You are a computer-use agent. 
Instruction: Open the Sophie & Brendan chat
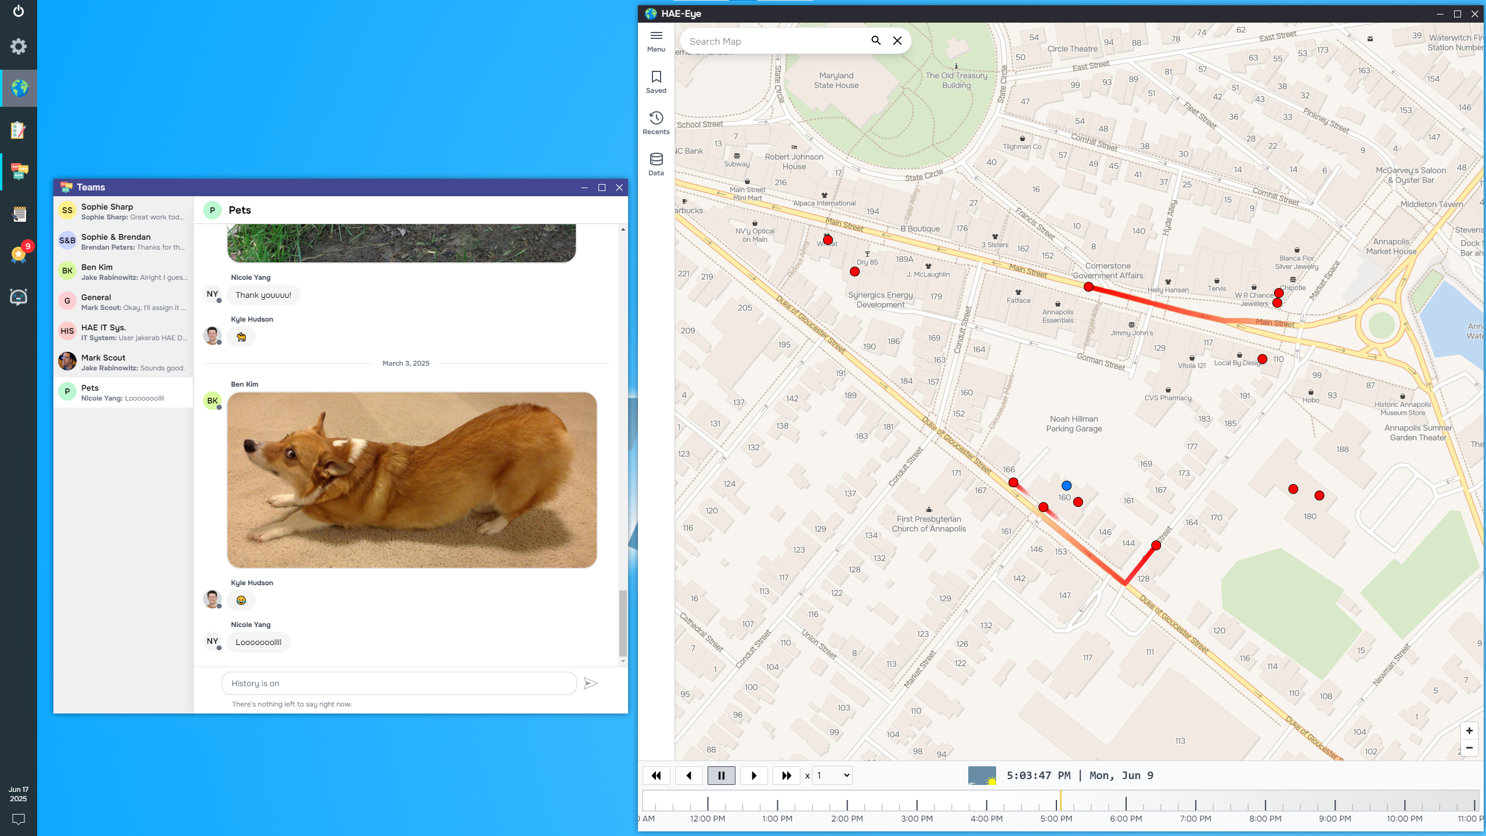(x=123, y=242)
